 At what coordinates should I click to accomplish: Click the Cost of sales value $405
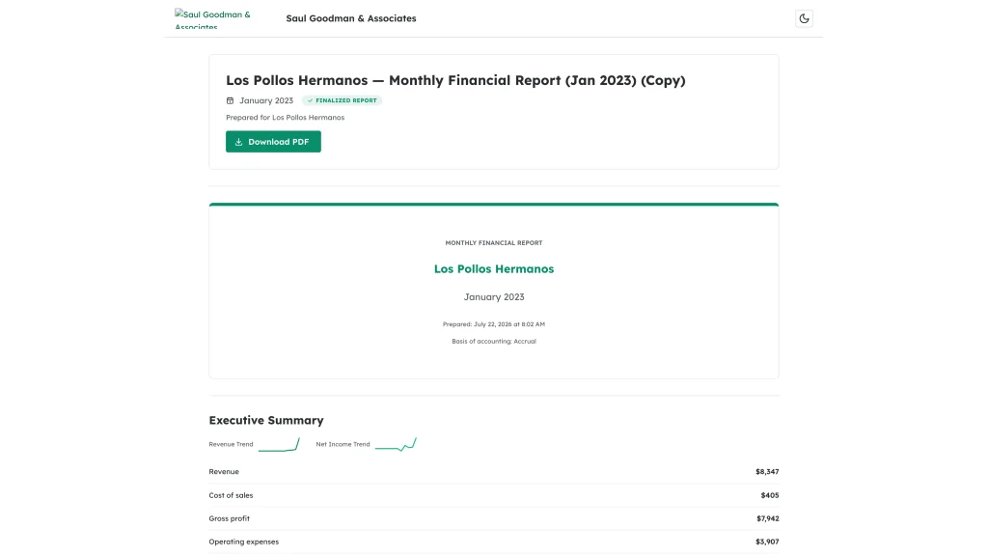[770, 495]
